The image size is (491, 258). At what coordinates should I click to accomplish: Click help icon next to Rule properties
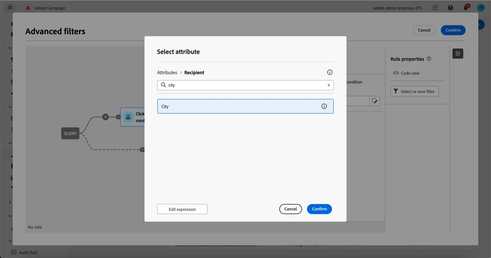429,59
